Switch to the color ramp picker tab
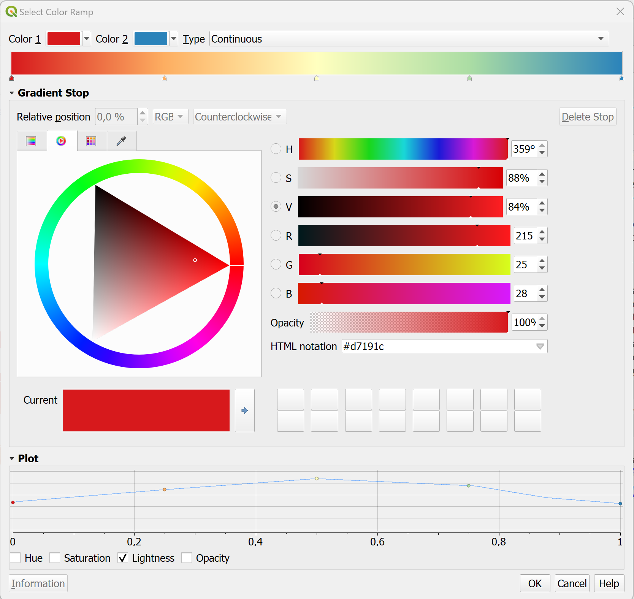This screenshot has height=599, width=634. pos(31,141)
